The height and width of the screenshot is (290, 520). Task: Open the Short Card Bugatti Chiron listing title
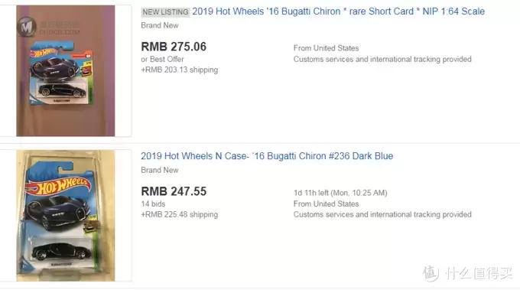pos(338,11)
